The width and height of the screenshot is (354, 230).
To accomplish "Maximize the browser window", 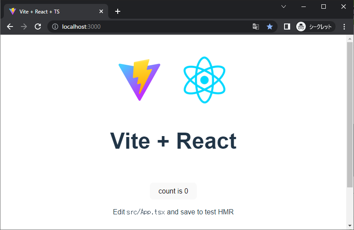I will coord(324,7).
